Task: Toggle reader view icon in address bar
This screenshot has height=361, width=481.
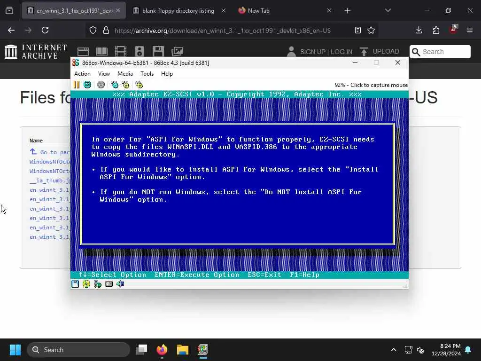Action: tap(357, 30)
